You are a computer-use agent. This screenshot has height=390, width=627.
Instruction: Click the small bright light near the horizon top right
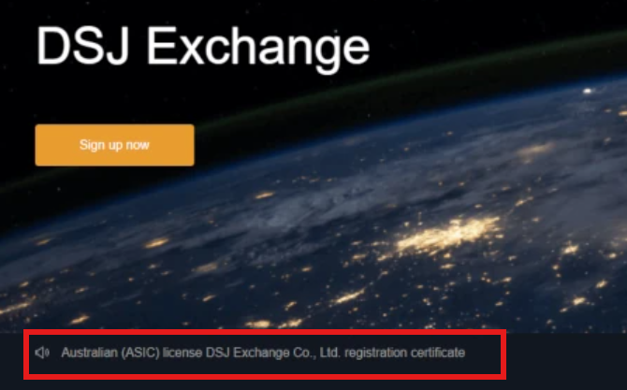588,91
